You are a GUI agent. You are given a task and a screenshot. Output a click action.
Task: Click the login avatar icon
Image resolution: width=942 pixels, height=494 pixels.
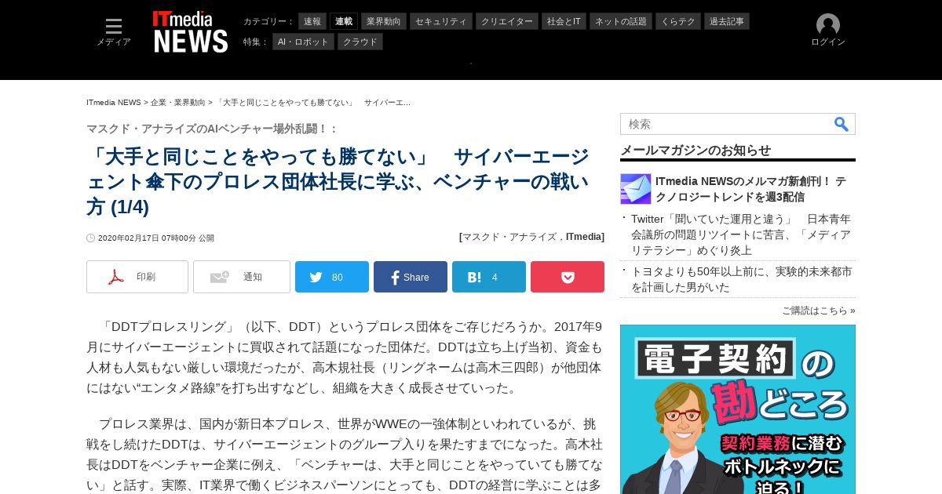click(828, 25)
